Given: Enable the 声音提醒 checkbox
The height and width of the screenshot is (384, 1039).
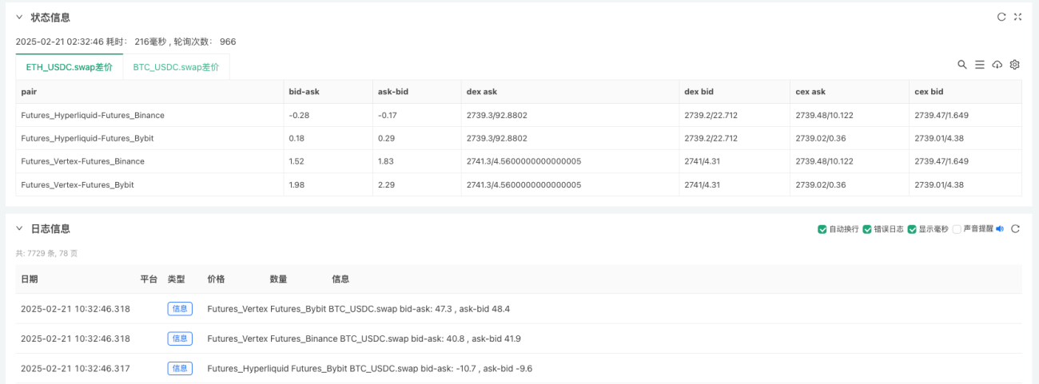Looking at the screenshot, I should (x=957, y=229).
